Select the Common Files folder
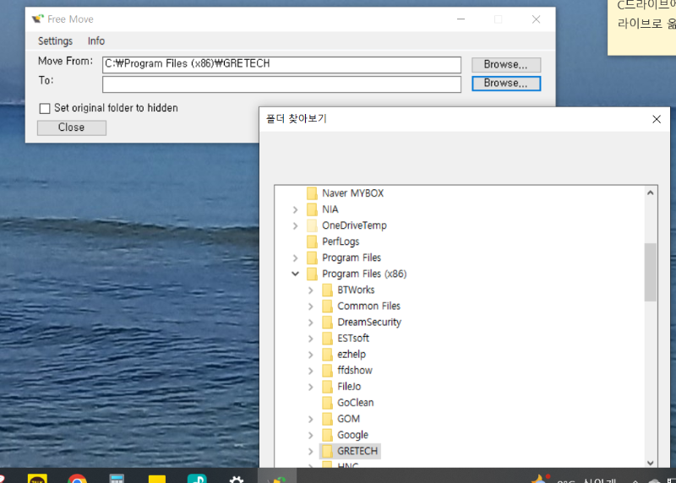The image size is (676, 483). point(368,306)
